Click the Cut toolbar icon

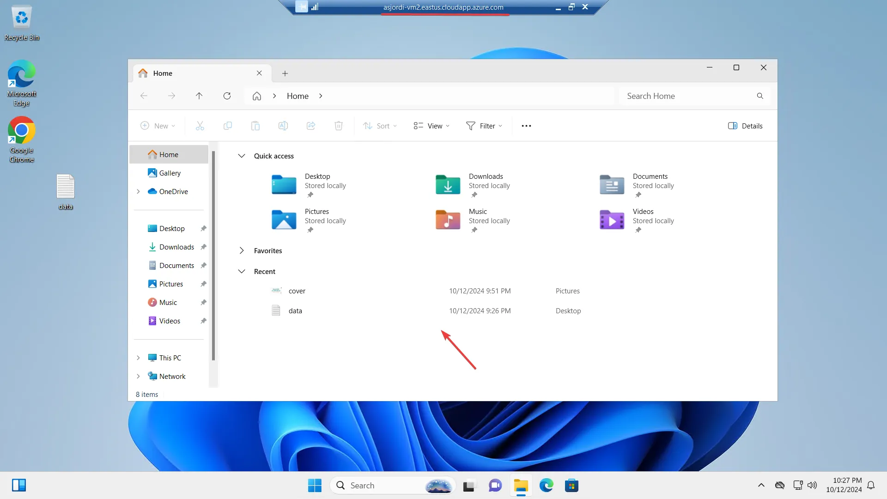200,126
